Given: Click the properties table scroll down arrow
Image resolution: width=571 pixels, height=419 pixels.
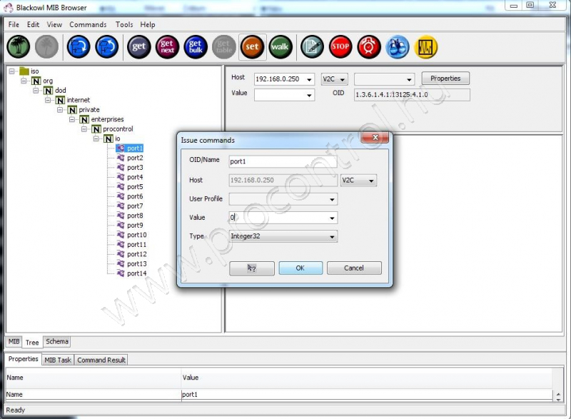Looking at the screenshot, I should pyautogui.click(x=559, y=399).
